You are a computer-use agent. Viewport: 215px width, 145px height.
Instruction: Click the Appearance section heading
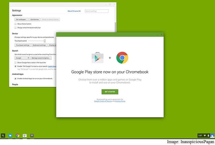point(17,15)
